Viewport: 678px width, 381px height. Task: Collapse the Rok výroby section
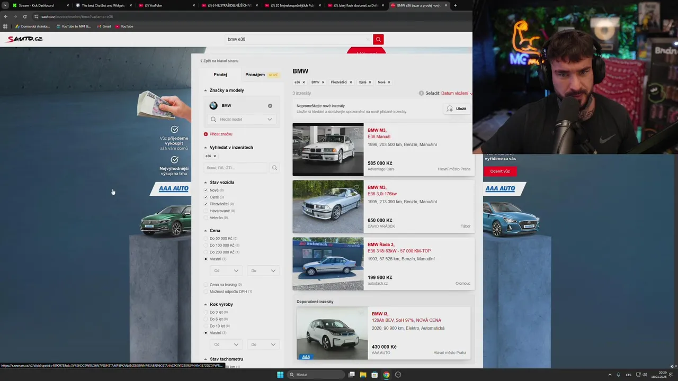click(206, 304)
